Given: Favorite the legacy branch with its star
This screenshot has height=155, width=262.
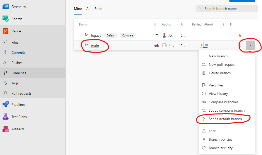Looking at the screenshot, I should [239, 35].
